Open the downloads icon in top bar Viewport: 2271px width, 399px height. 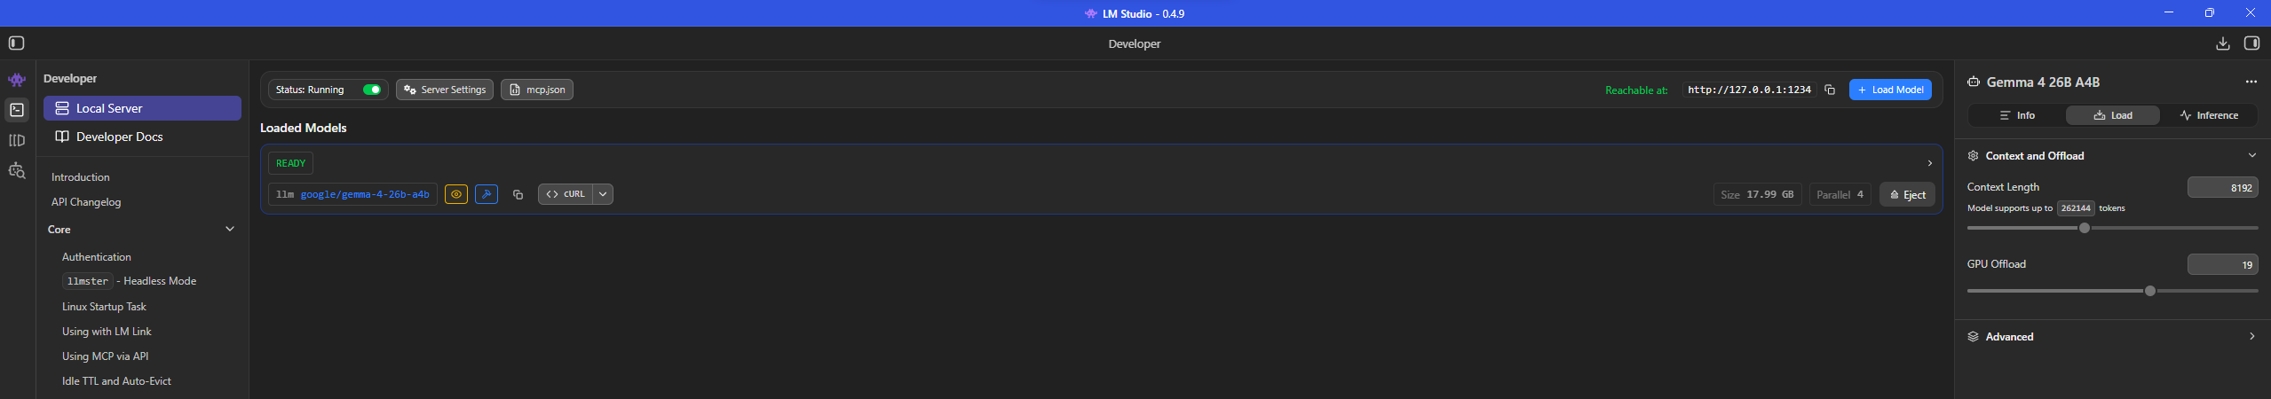(2222, 43)
